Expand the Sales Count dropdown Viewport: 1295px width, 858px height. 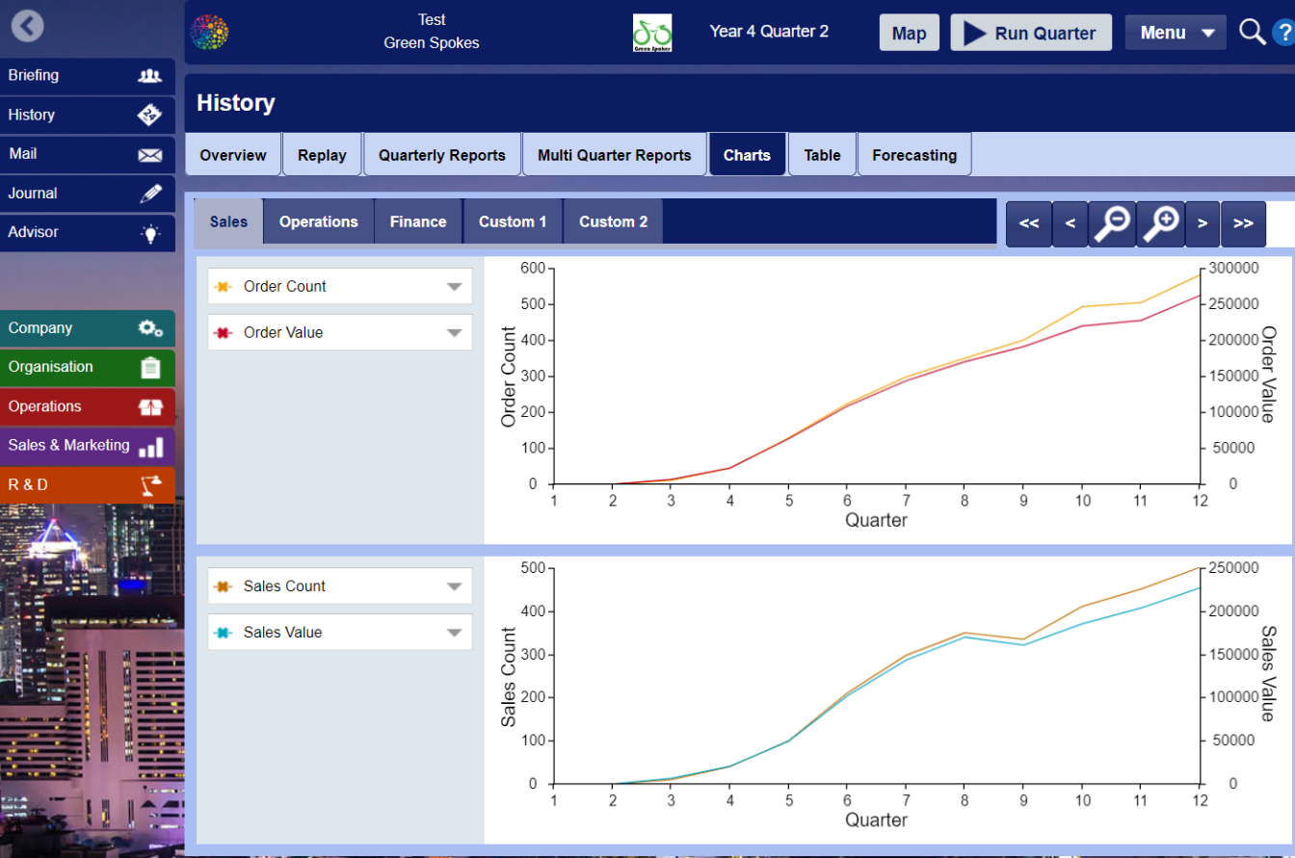pyautogui.click(x=453, y=585)
